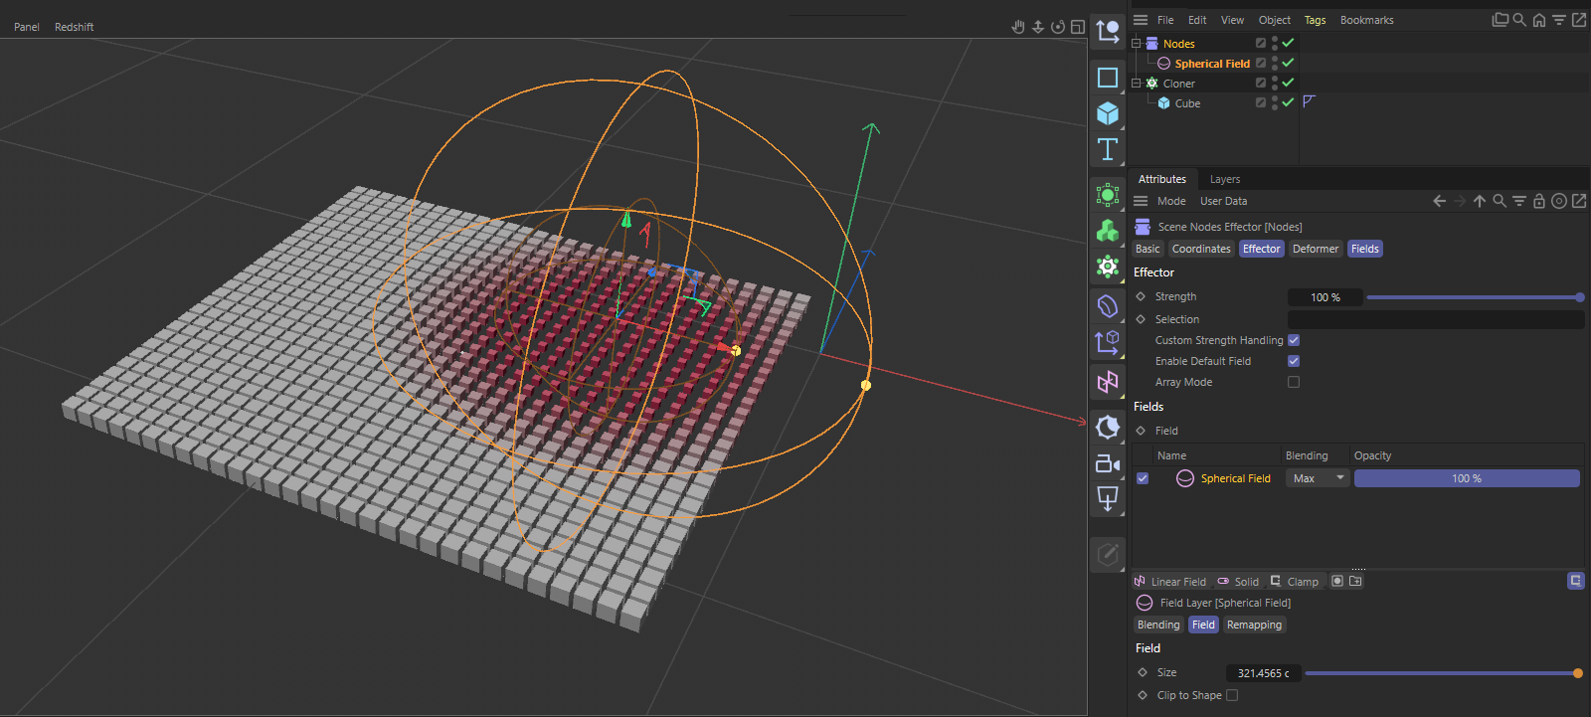Enable the Array Mode checkbox

[x=1294, y=382]
